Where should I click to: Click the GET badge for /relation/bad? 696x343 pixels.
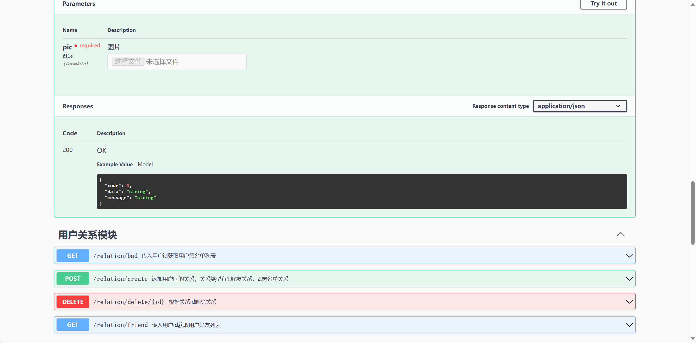73,256
